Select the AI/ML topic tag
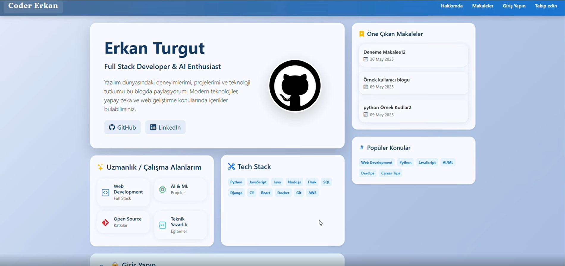Viewport: 565px width, 266px height. [x=448, y=162]
